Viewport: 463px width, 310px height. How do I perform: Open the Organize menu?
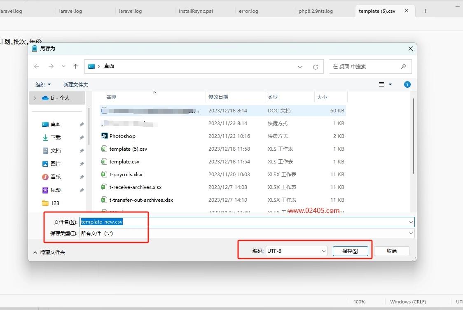[43, 85]
